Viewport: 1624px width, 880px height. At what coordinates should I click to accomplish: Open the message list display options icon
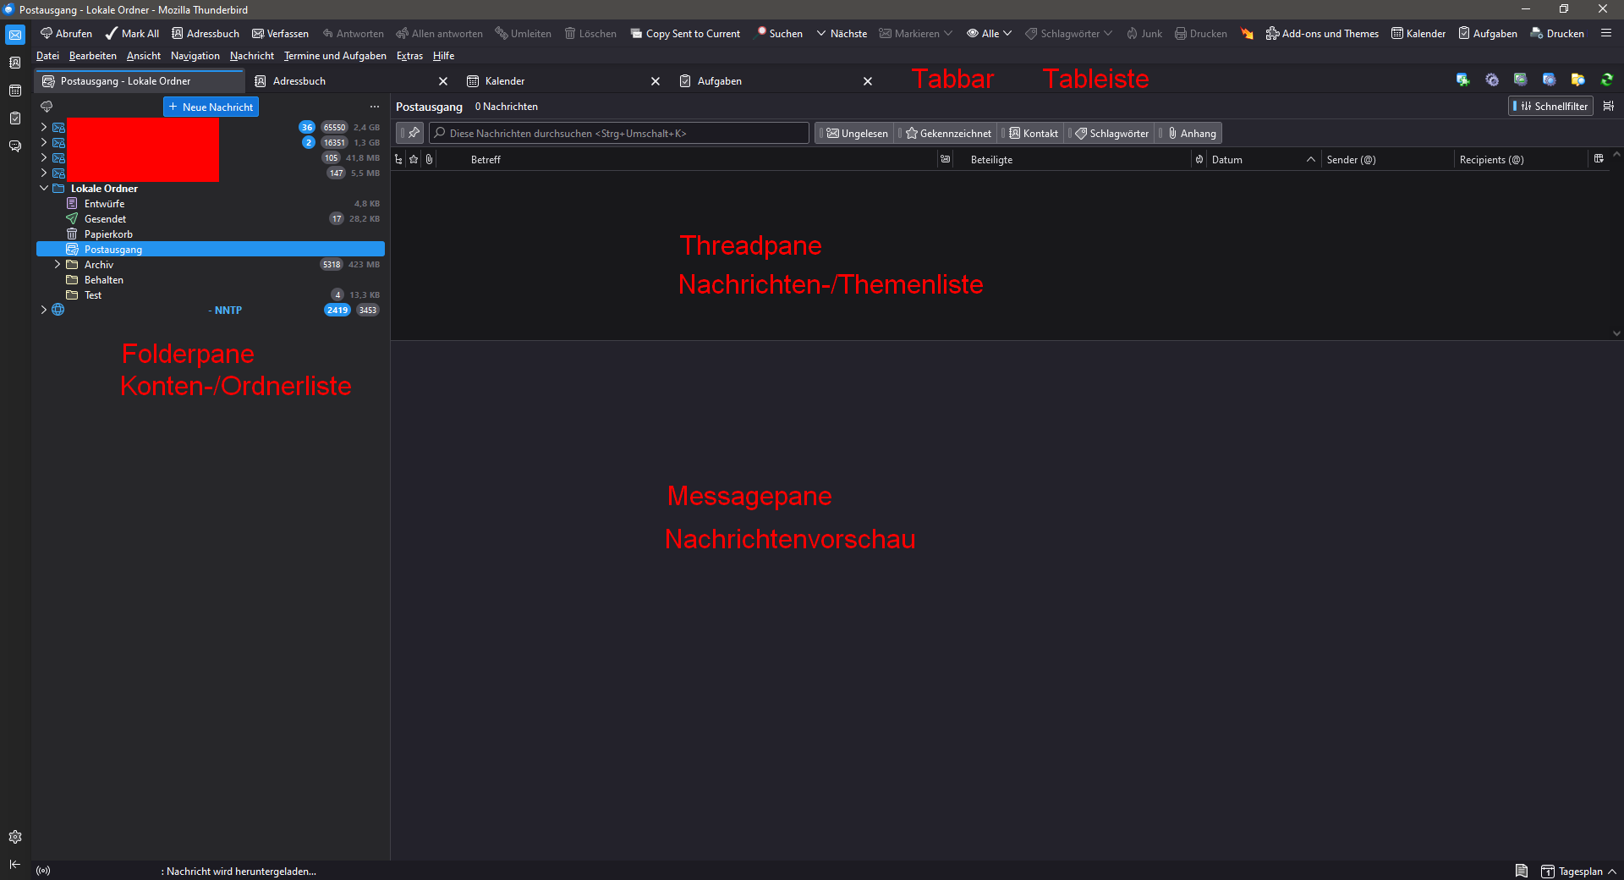tap(1608, 107)
